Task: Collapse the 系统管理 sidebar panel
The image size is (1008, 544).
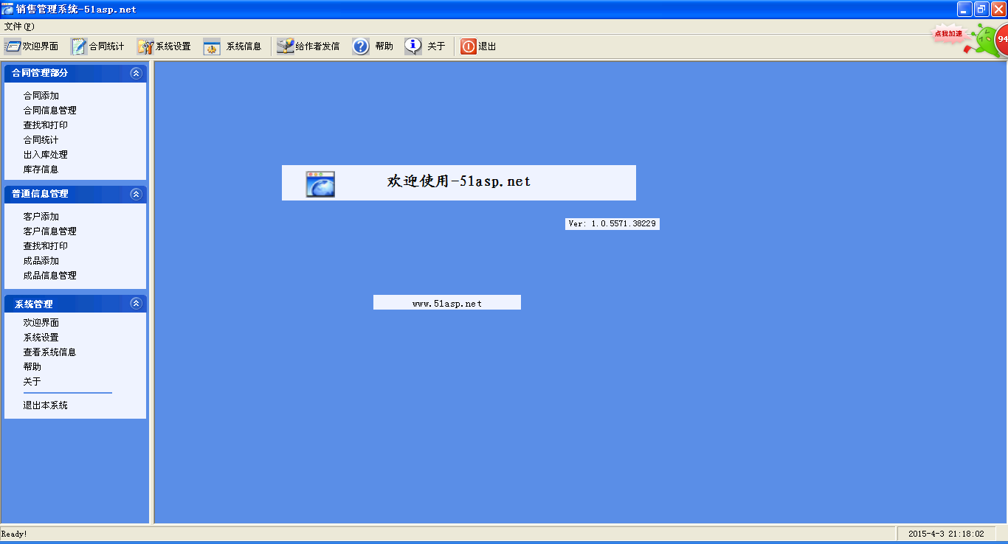Action: point(136,304)
